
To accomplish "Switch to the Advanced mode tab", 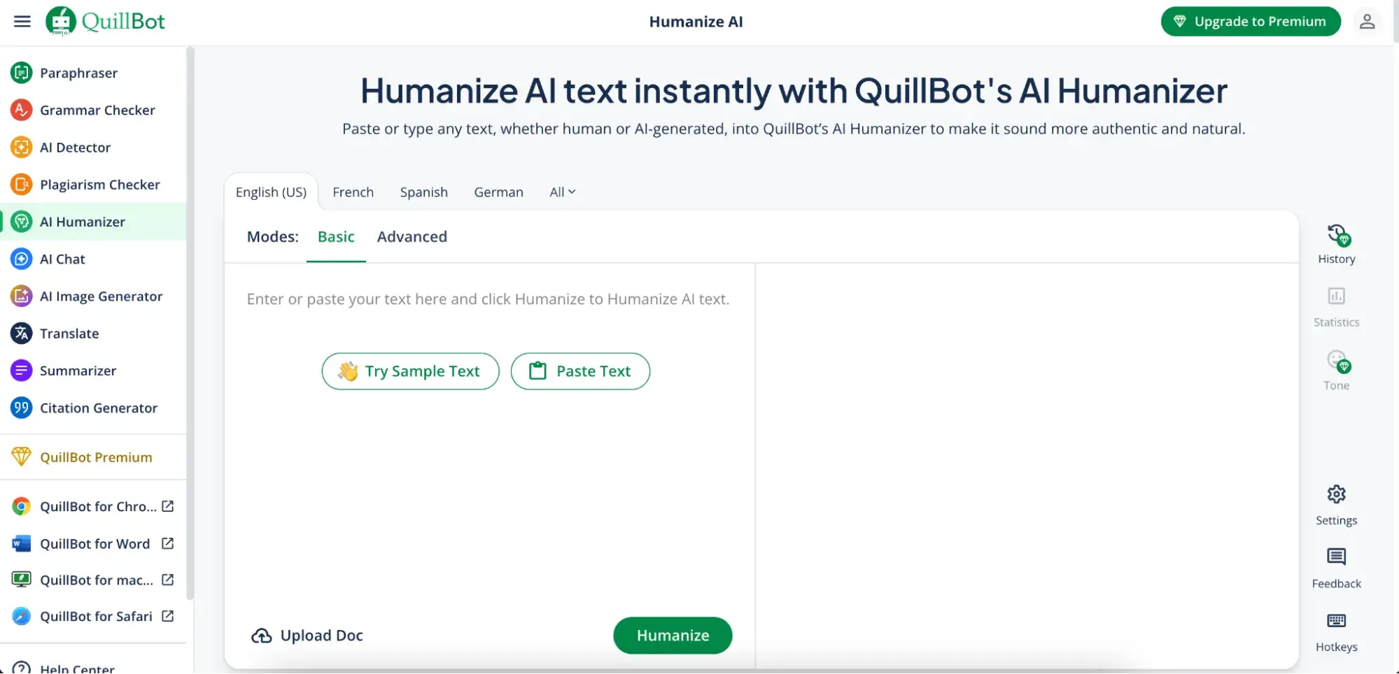I will 412,236.
